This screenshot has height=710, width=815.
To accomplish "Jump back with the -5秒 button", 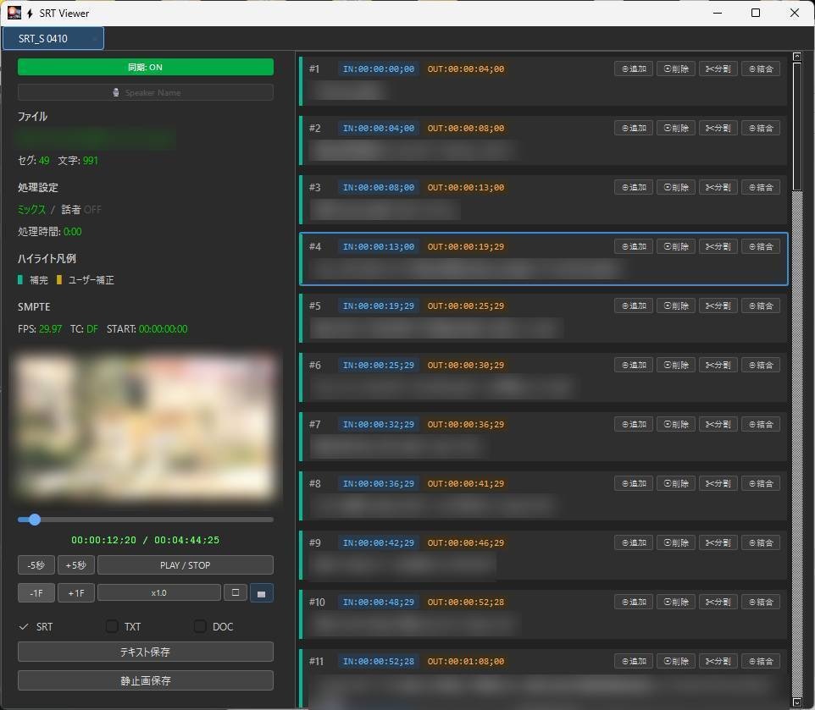I will (x=36, y=564).
